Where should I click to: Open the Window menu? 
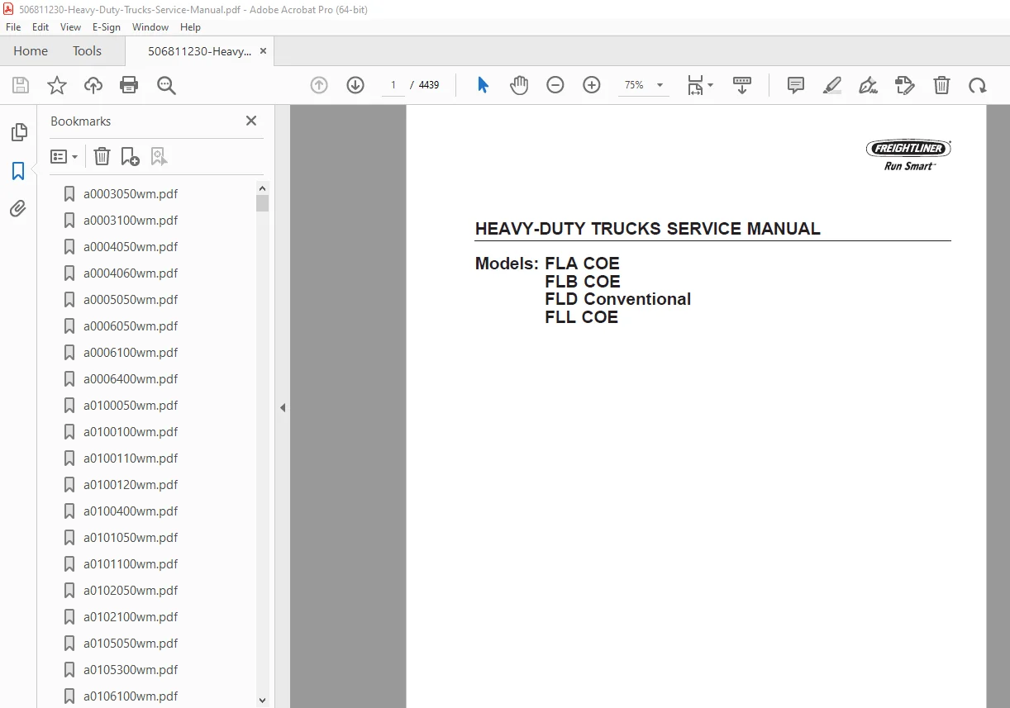pos(150,27)
